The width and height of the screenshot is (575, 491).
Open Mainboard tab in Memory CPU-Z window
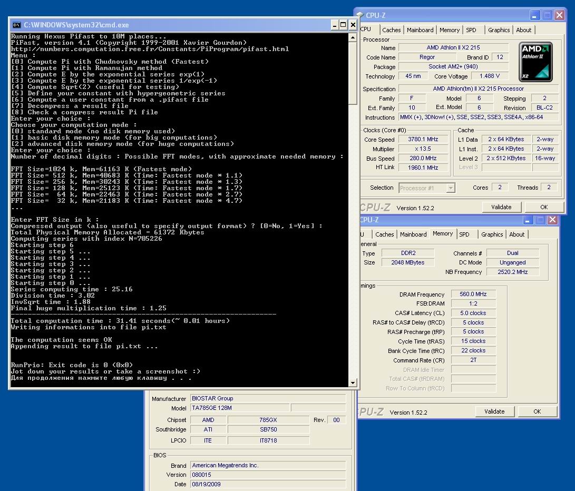413,234
